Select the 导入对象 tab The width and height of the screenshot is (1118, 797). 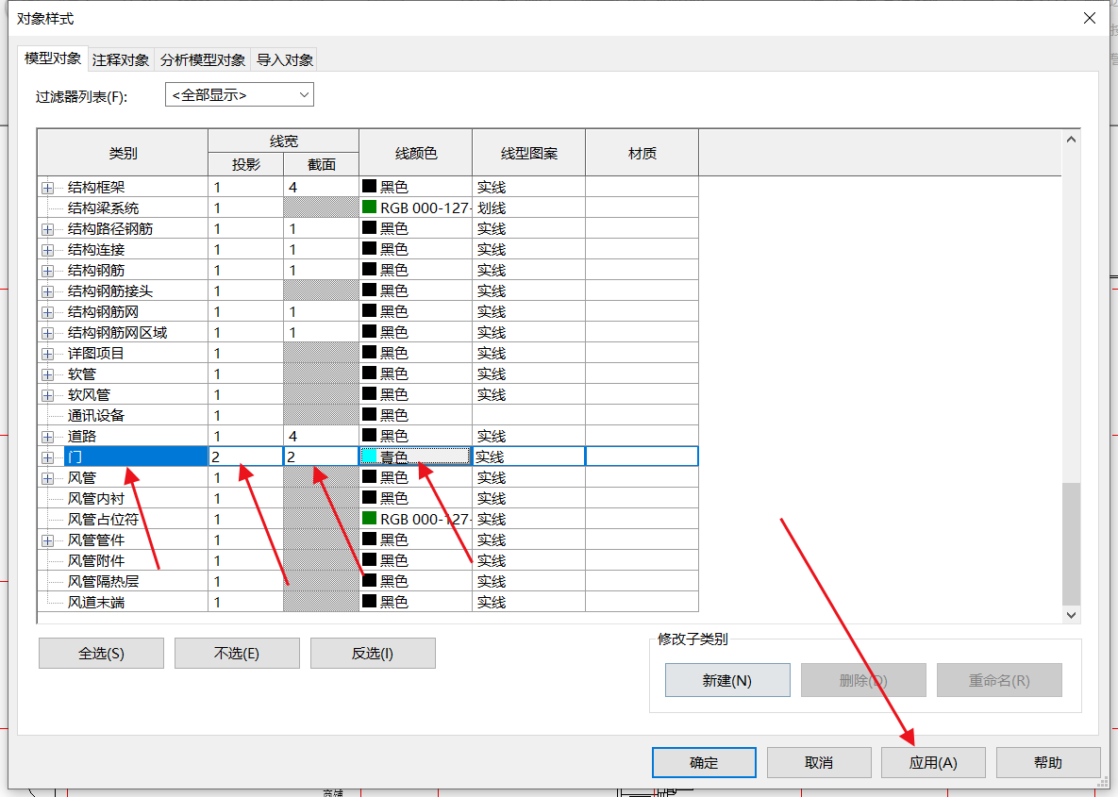pyautogui.click(x=285, y=59)
